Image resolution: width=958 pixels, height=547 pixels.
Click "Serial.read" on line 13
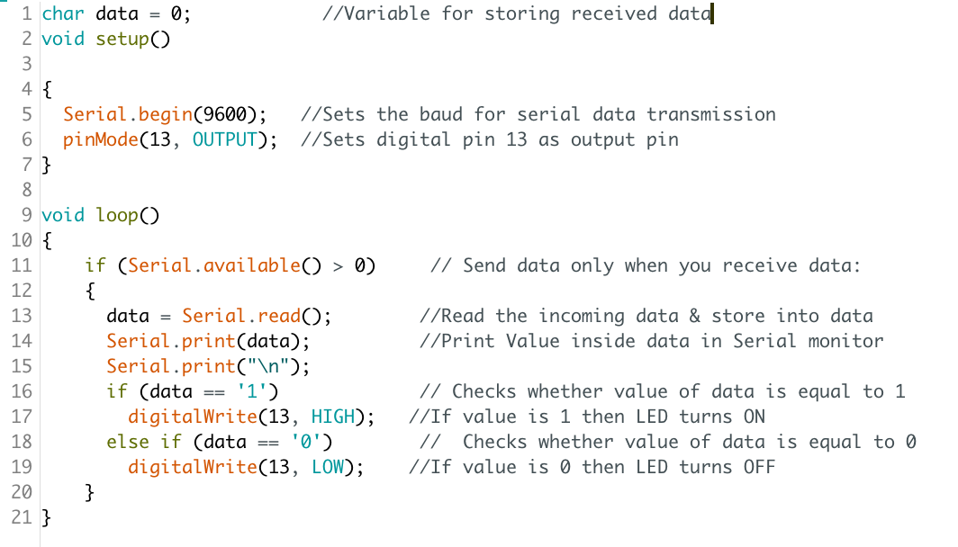(240, 317)
